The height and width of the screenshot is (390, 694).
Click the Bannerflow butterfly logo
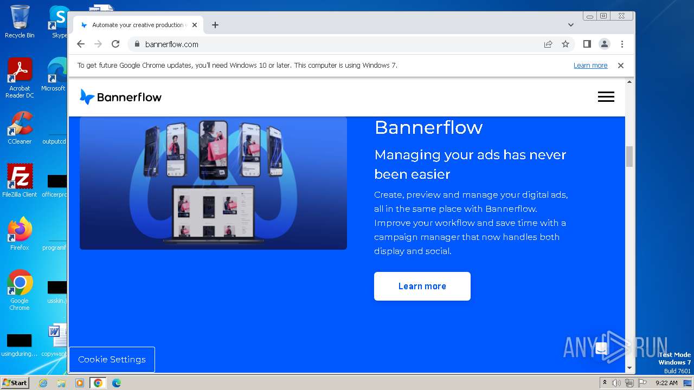120,97
